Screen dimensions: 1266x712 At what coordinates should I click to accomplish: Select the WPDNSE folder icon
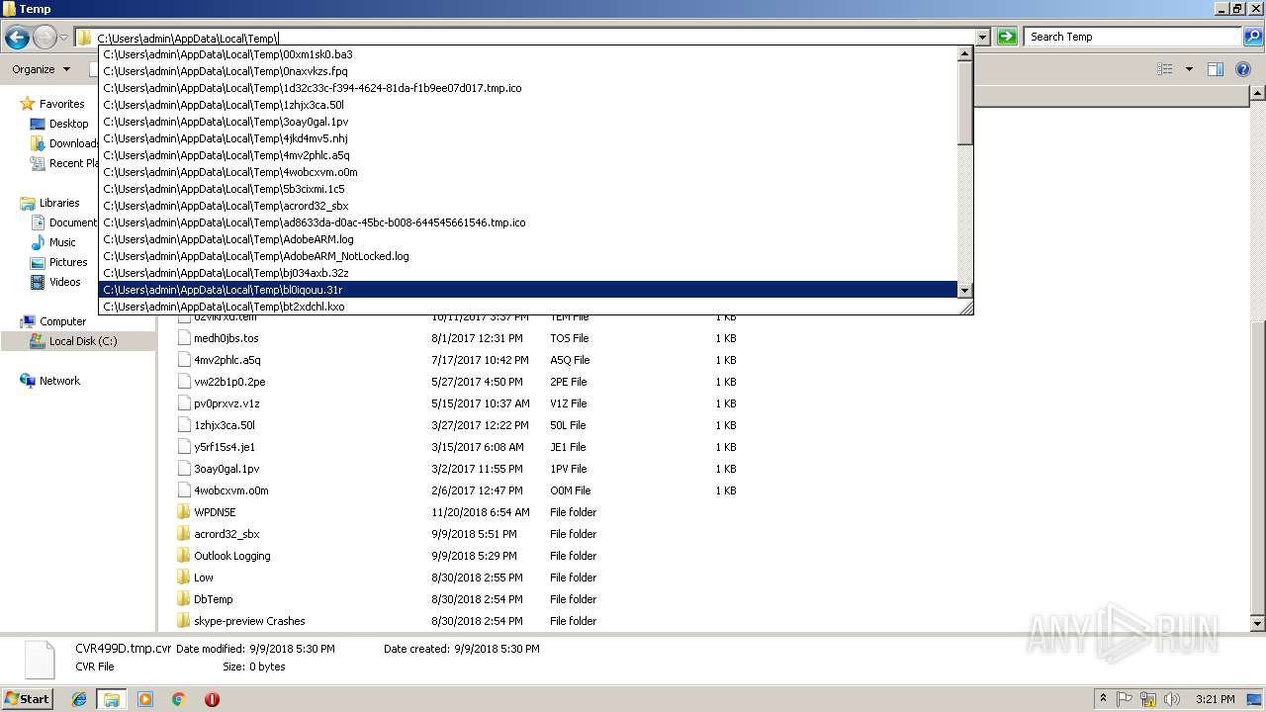click(x=183, y=512)
